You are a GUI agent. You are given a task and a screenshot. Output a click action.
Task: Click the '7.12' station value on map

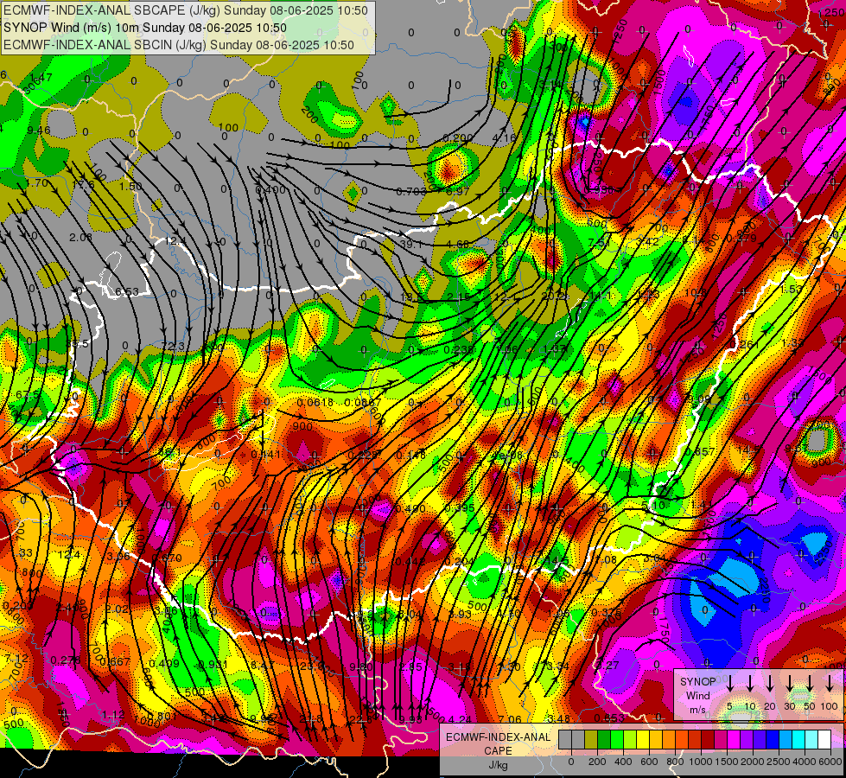[16, 658]
